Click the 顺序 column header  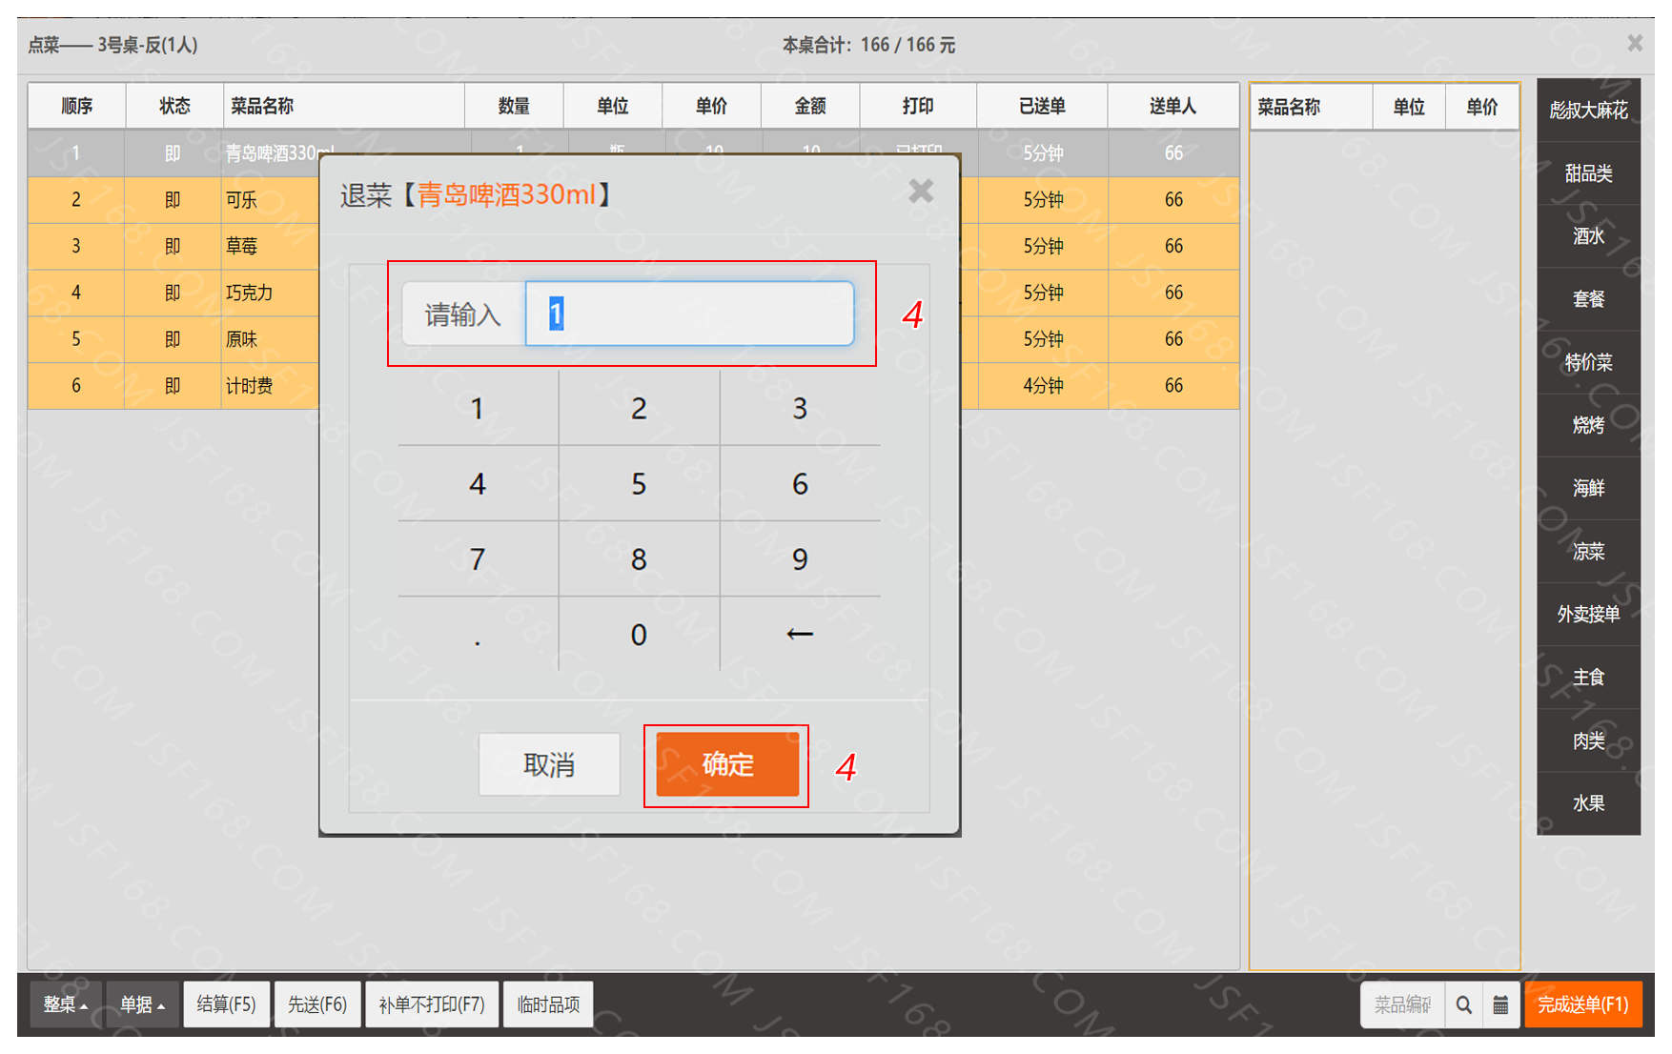click(77, 106)
